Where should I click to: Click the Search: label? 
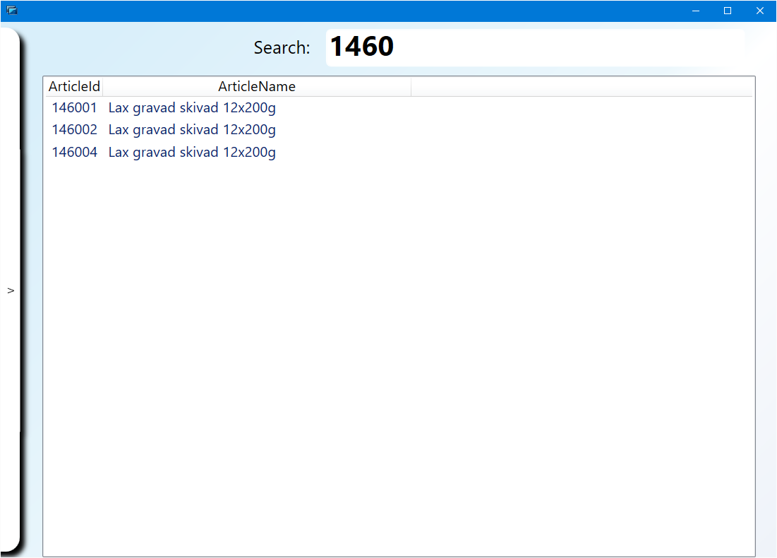(282, 48)
